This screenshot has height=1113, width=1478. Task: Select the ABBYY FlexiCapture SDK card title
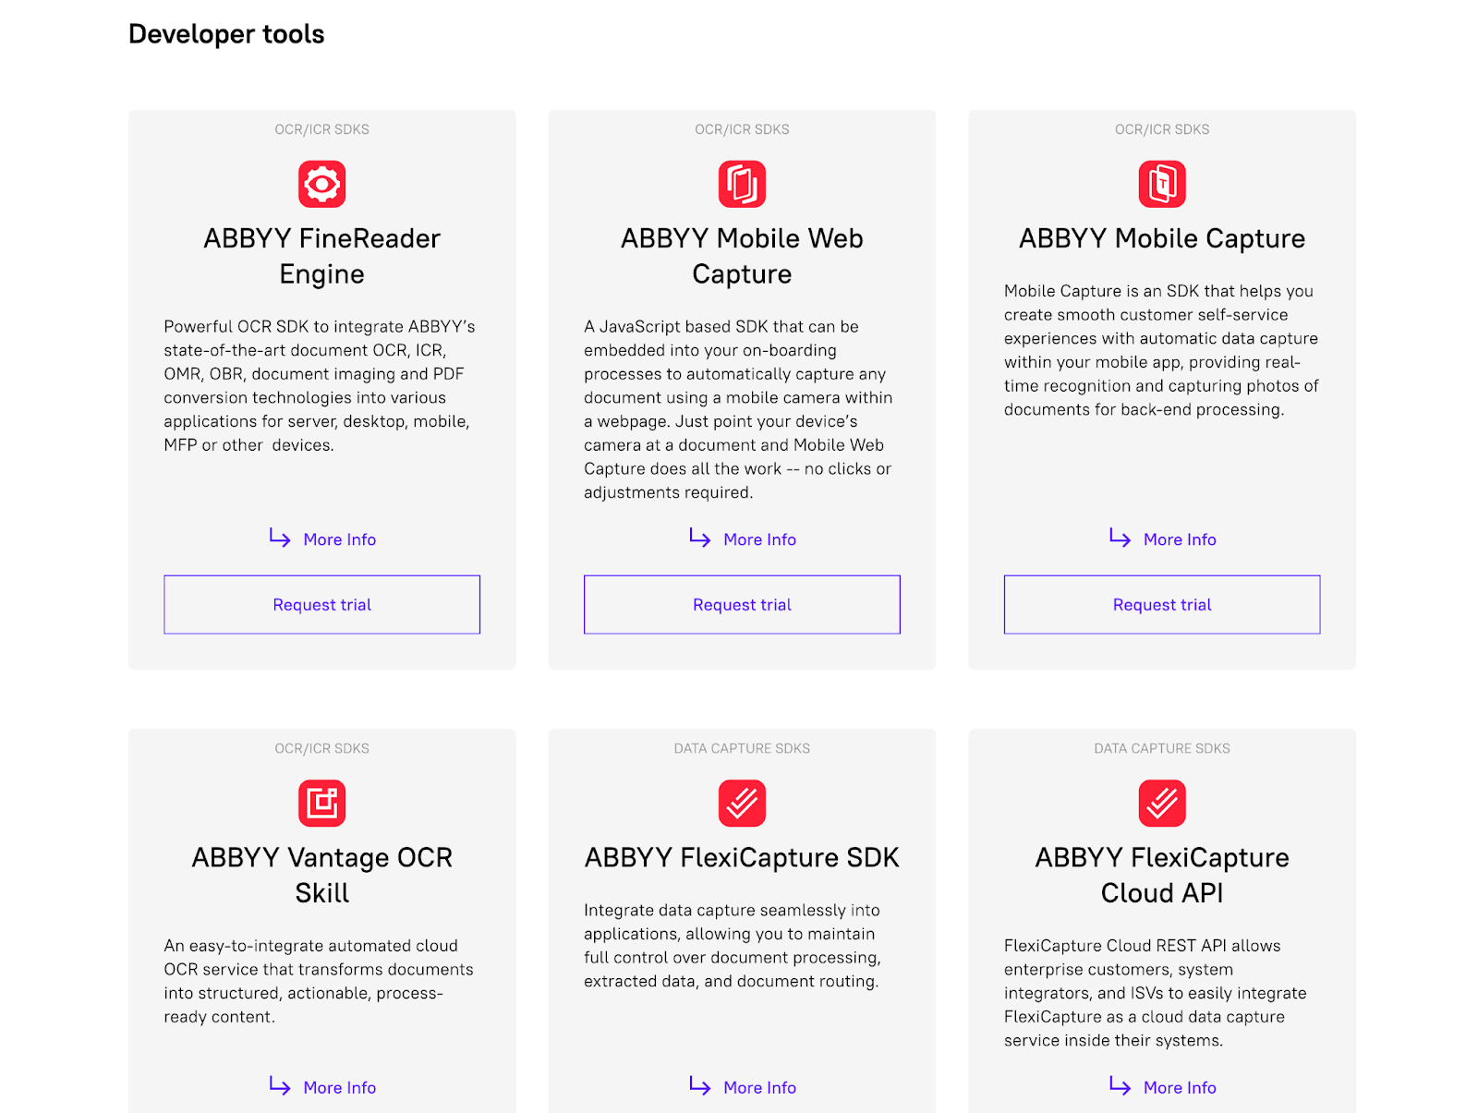point(742,857)
